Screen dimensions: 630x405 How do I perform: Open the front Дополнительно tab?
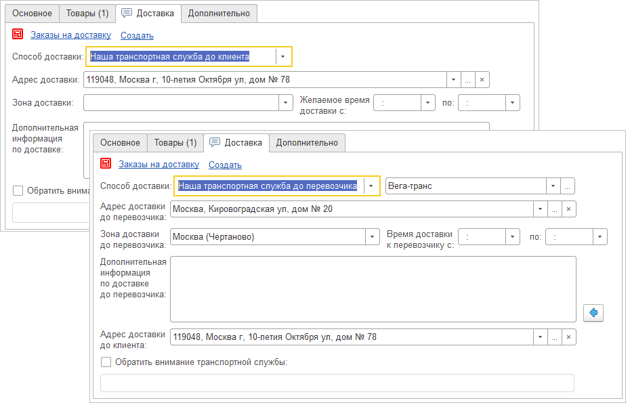pyautogui.click(x=307, y=142)
